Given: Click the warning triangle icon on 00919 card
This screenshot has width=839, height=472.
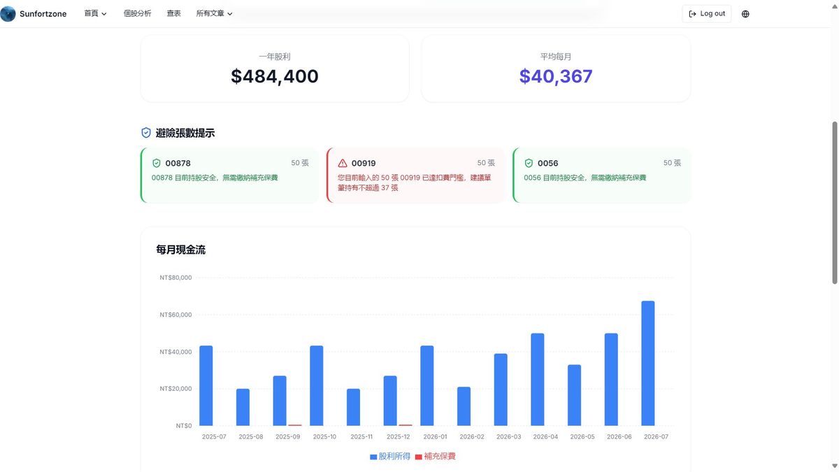Looking at the screenshot, I should point(343,163).
